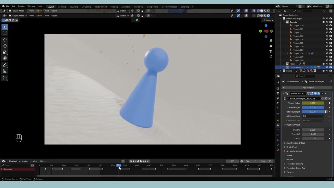Open the All Simulations dropdown

[313, 116]
